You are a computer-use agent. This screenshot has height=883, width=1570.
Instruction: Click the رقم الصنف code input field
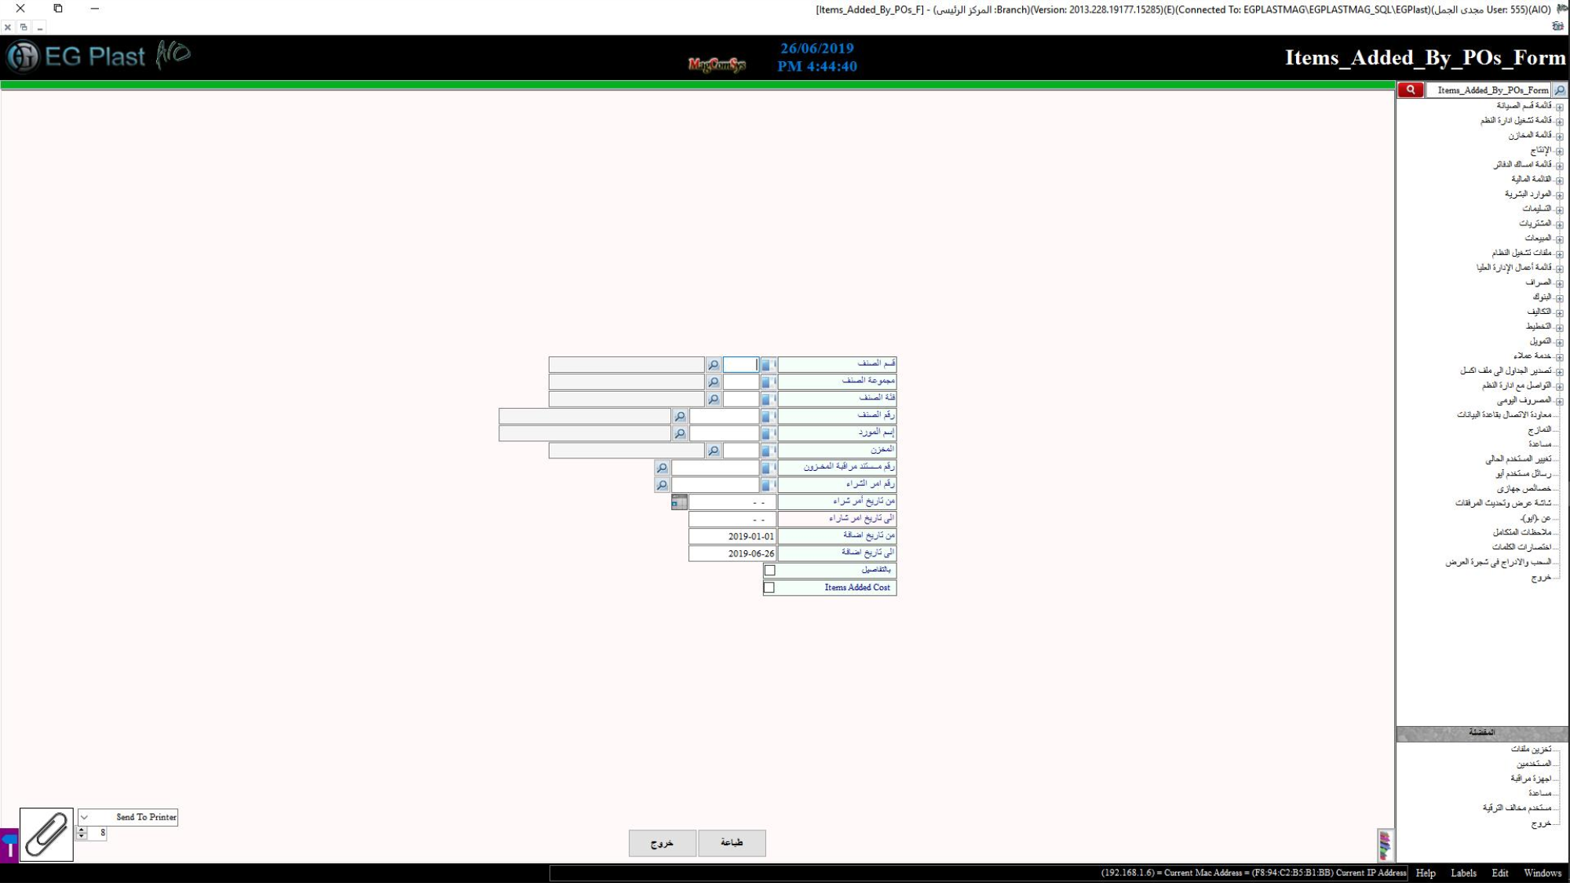coord(724,416)
